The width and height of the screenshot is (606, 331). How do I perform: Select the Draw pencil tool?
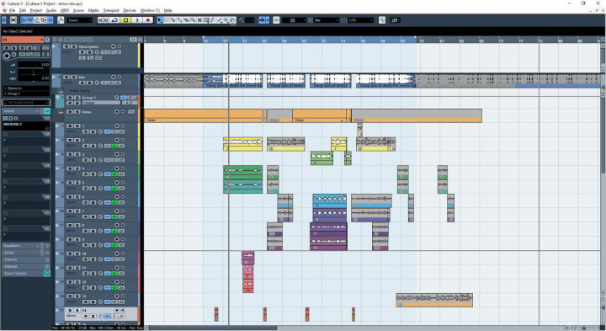(213, 20)
